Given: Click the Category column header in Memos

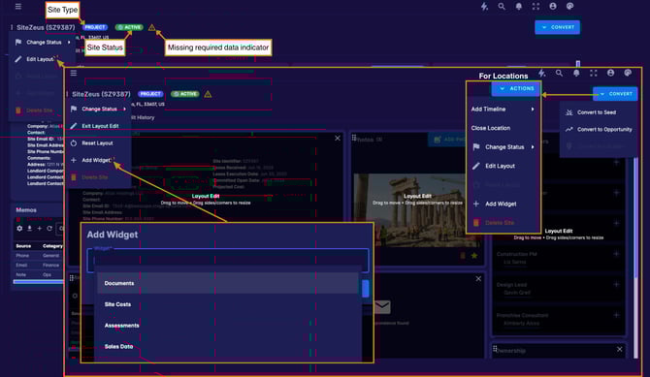Looking at the screenshot, I should pyautogui.click(x=52, y=246).
